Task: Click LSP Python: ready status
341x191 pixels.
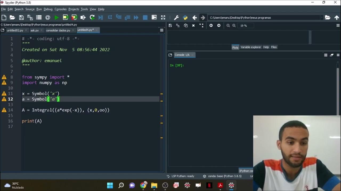Action: [180, 176]
